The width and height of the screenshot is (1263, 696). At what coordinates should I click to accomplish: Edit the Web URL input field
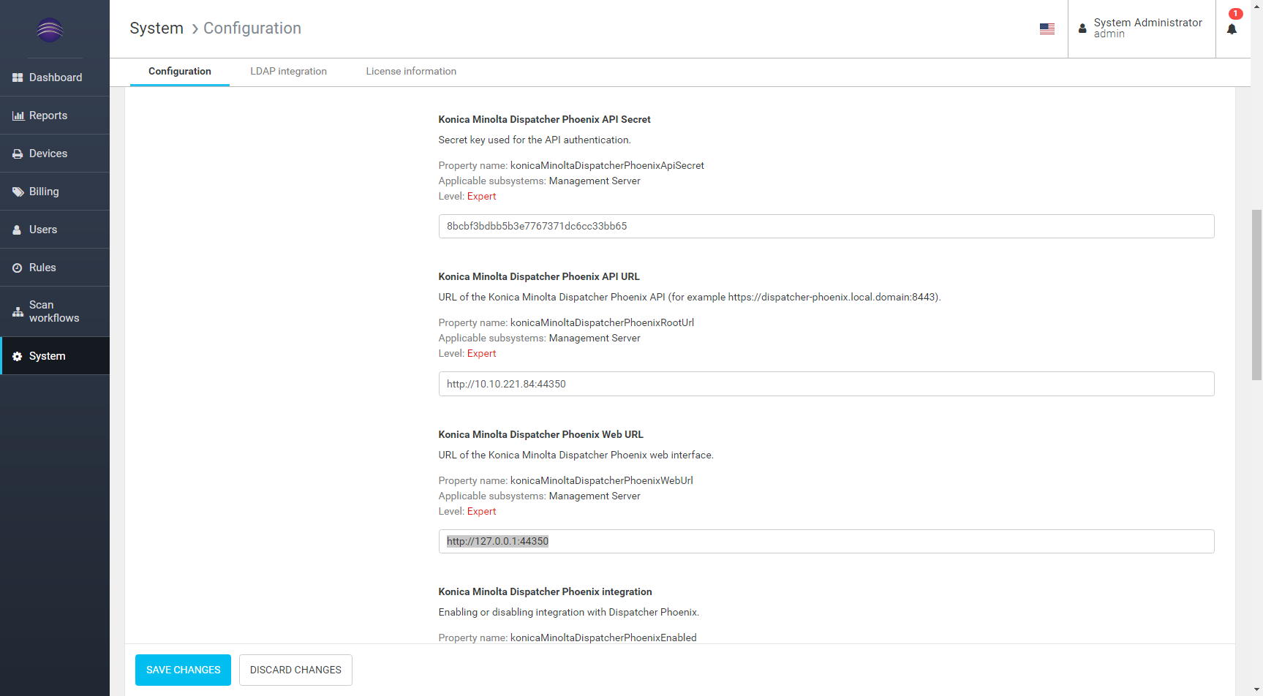[x=826, y=542]
